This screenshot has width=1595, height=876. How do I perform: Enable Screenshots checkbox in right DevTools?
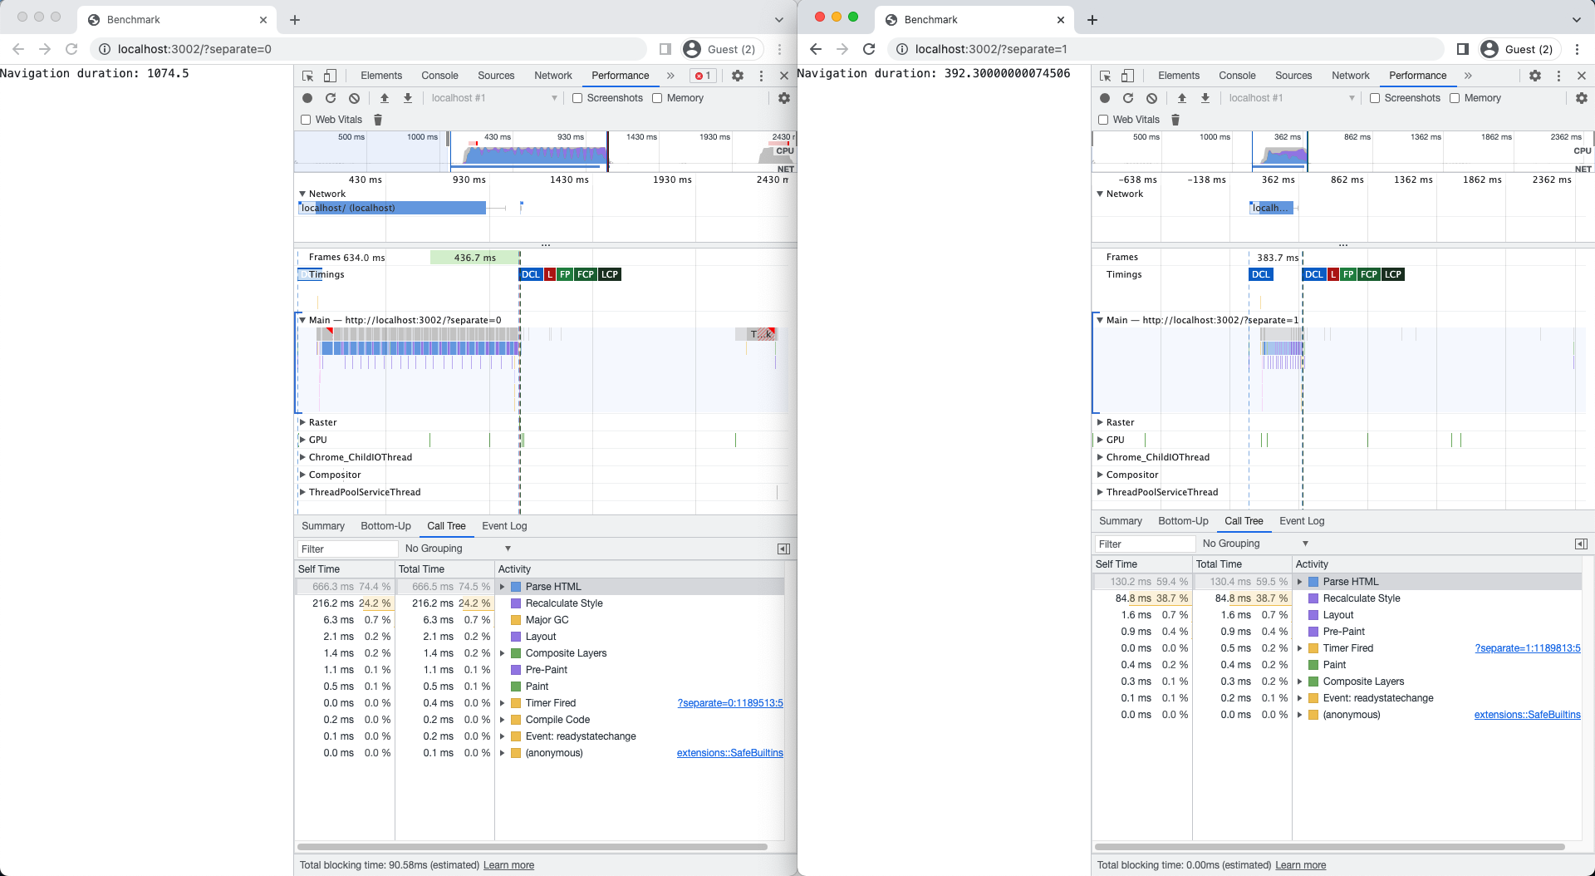tap(1375, 98)
